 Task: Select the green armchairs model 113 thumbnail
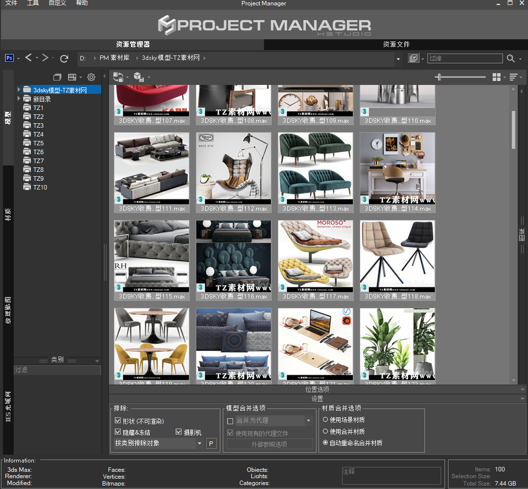pos(316,168)
